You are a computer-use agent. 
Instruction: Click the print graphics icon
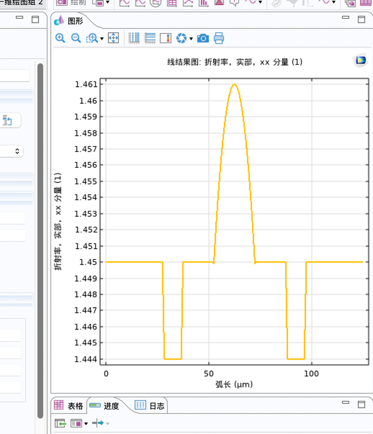219,38
